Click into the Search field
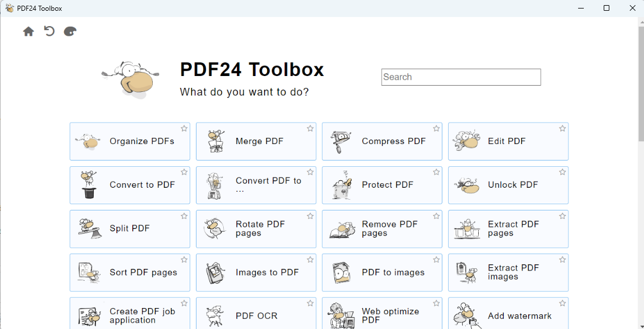644x329 pixels. click(461, 77)
